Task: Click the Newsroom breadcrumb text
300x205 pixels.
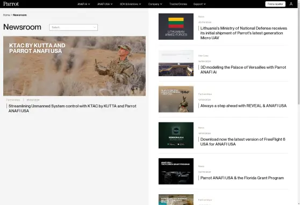Action: click(20, 15)
